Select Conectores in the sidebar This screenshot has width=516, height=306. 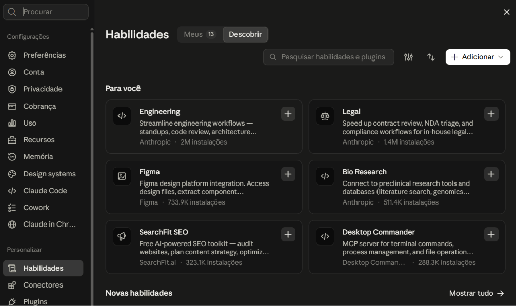click(x=43, y=285)
